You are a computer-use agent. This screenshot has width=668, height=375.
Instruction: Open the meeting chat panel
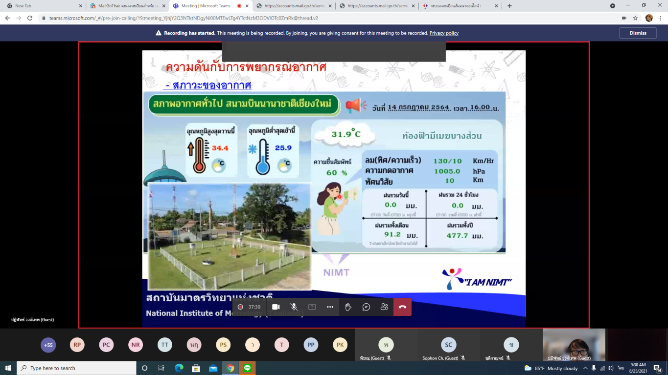point(366,307)
